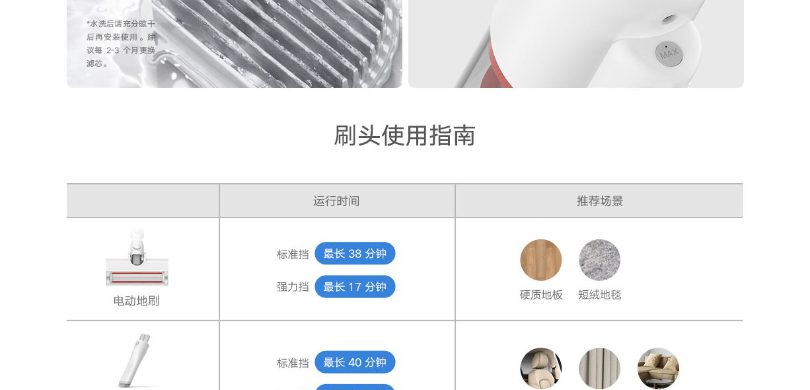810x390 pixels.
Task: Click the 短绒地毯 label
Action: pyautogui.click(x=600, y=295)
